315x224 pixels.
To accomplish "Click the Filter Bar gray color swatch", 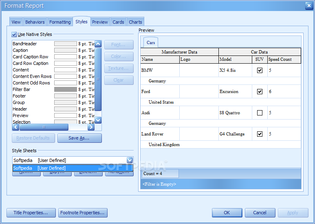I will click(x=66, y=89).
